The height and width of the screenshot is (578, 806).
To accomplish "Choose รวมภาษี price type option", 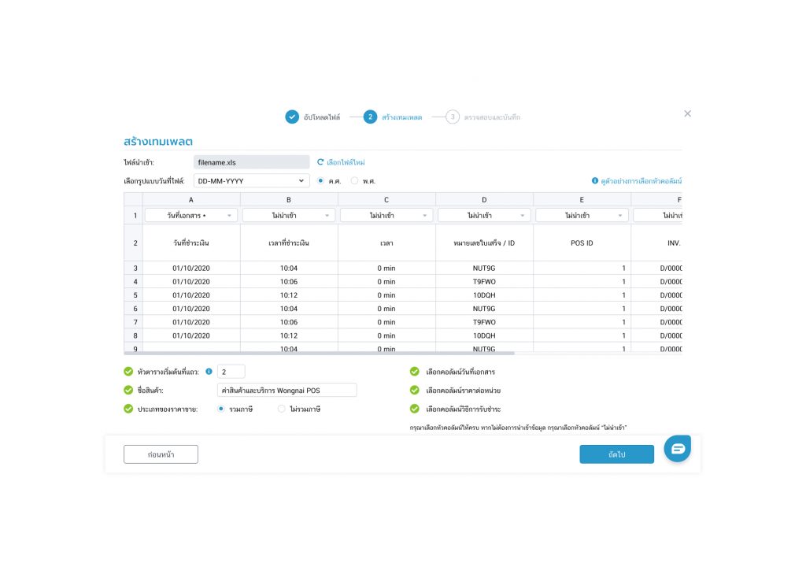I will [221, 409].
